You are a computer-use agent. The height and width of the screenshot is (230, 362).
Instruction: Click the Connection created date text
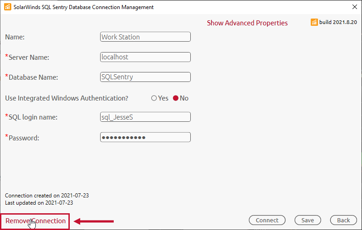[47, 196]
